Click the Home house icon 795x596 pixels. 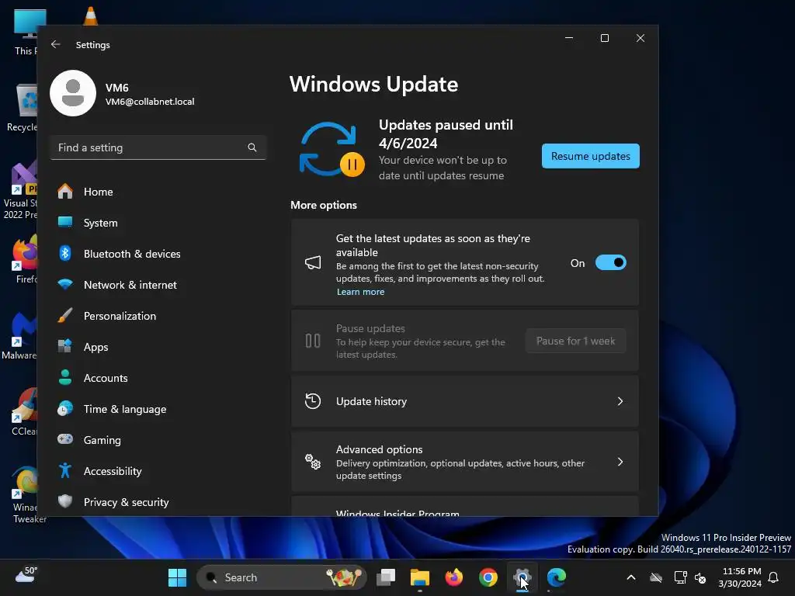65,192
